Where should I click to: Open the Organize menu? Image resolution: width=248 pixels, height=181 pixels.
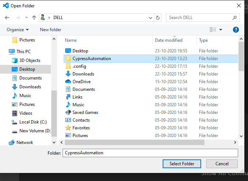[x=18, y=30]
